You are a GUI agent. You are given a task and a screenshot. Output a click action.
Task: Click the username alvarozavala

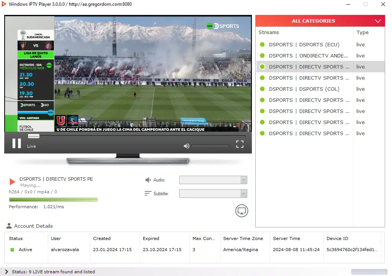65,250
